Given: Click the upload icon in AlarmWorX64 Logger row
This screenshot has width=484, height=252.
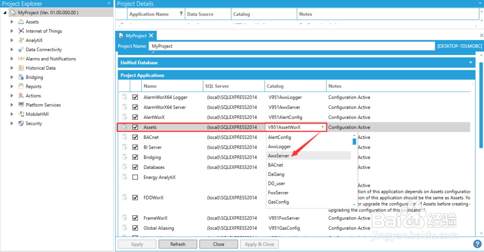Looking at the screenshot, I should point(125,97).
